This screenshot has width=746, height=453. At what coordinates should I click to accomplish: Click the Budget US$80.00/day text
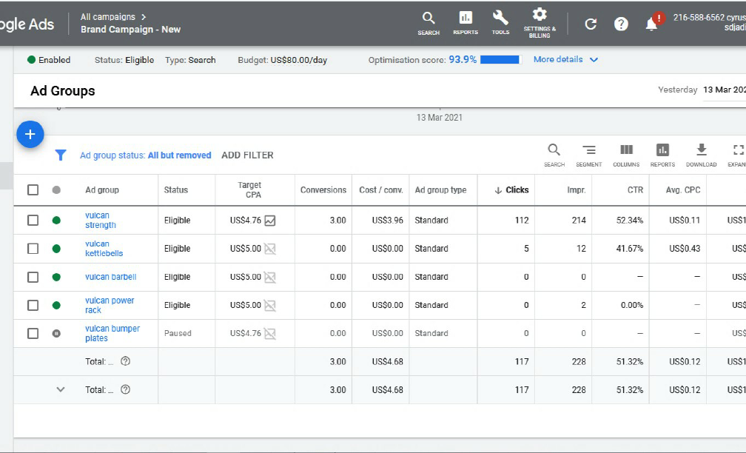283,60
